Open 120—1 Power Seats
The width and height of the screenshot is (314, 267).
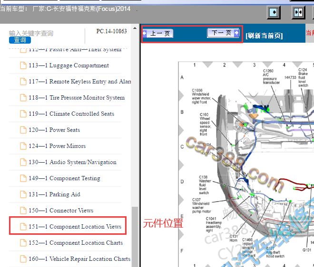(x=54, y=130)
